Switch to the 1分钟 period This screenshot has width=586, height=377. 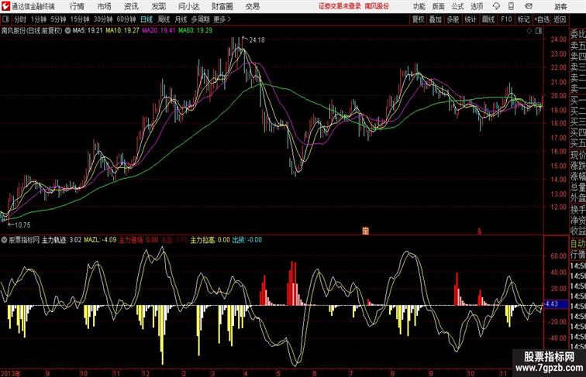pos(39,19)
